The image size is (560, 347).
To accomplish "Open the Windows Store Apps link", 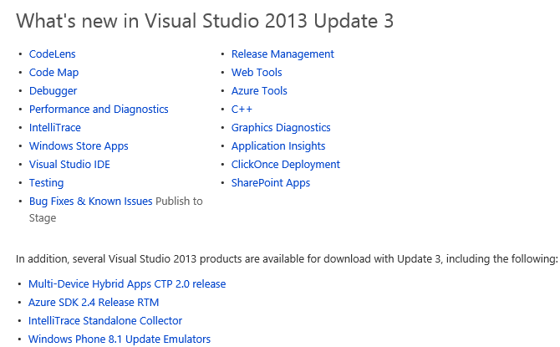I will point(79,146).
